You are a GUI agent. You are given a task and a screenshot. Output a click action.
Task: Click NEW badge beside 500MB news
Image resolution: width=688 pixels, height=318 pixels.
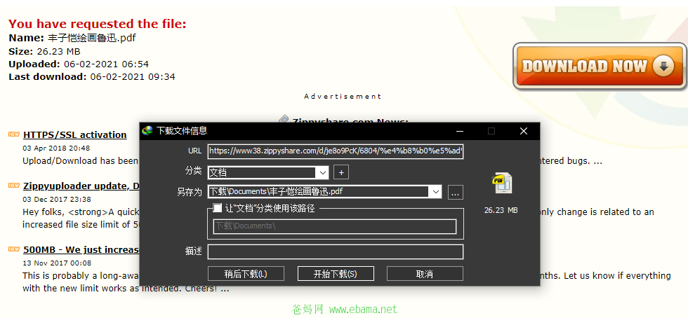(14, 249)
